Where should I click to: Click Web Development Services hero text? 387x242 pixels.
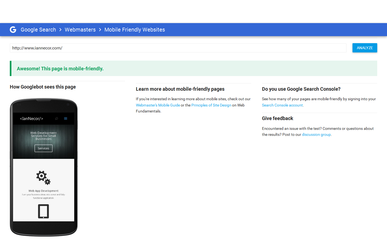(x=43, y=136)
